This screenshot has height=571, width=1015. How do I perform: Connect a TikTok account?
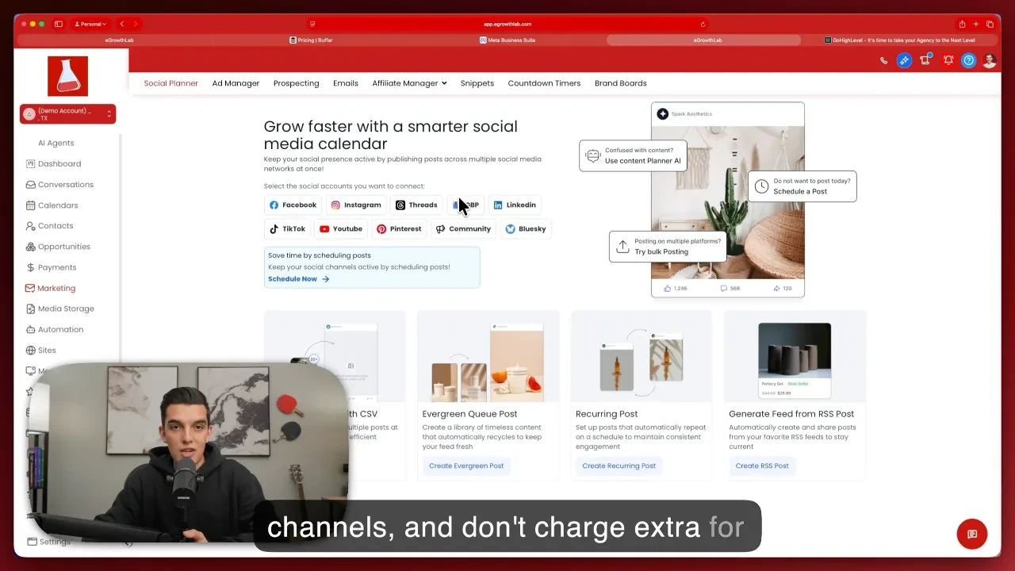click(287, 228)
